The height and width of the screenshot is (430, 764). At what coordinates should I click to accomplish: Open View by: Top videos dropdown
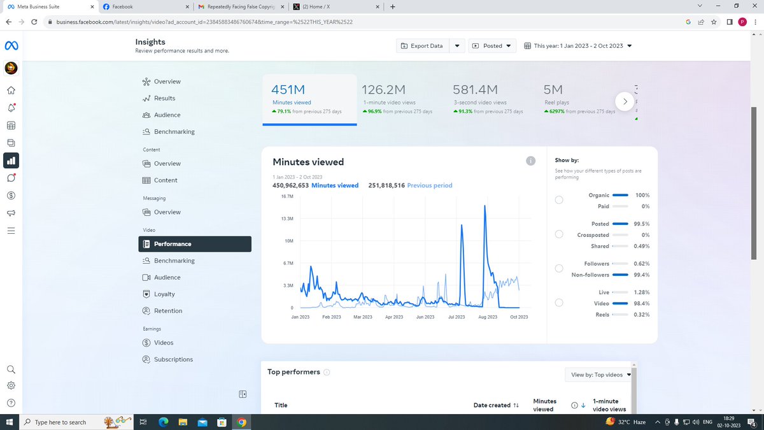pyautogui.click(x=598, y=375)
